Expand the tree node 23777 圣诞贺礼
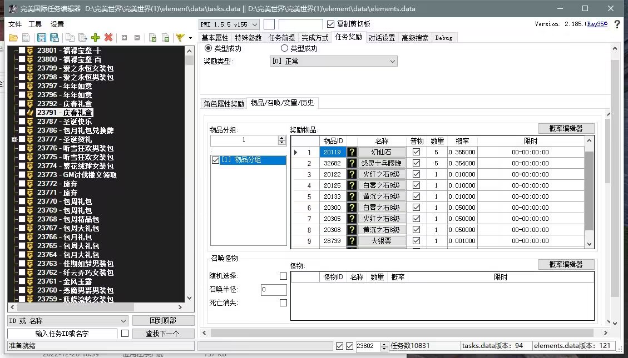Image resolution: width=628 pixels, height=358 pixels. click(14, 139)
